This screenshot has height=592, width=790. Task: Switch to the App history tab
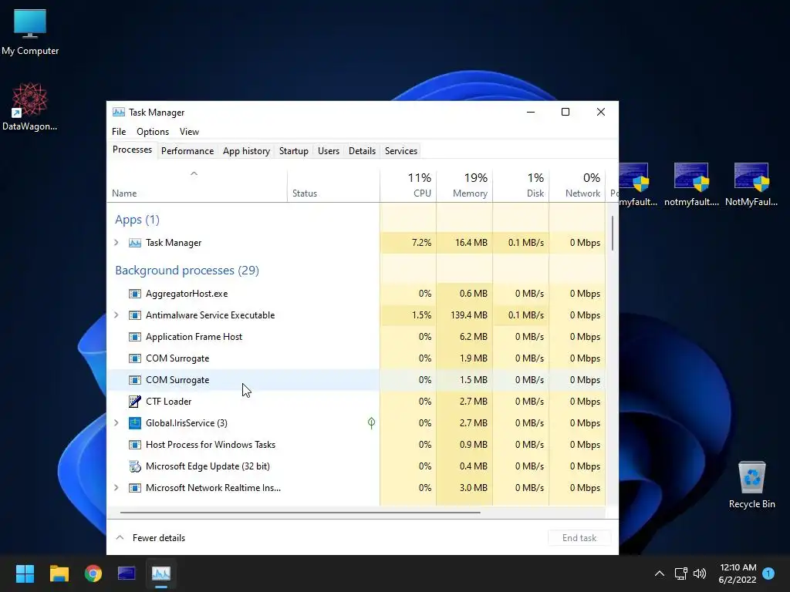[246, 151]
